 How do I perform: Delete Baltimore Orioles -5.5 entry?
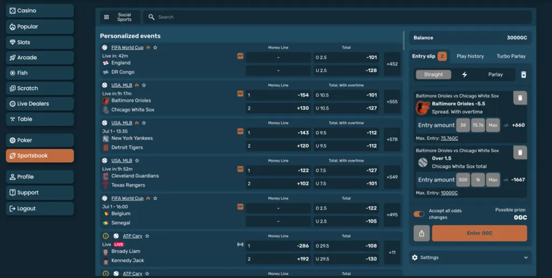point(520,98)
